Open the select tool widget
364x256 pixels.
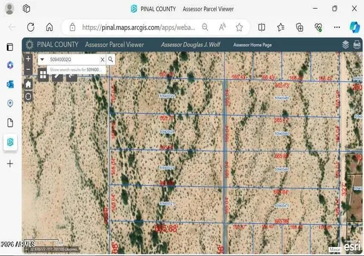72,77
